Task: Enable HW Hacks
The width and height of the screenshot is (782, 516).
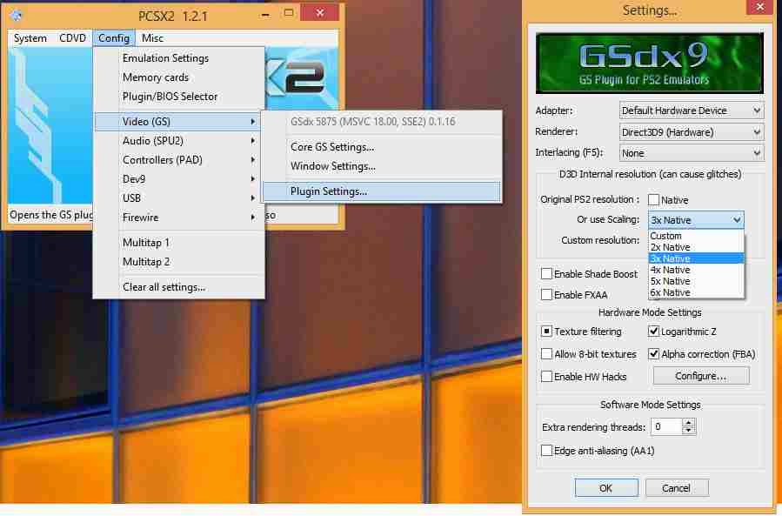Action: [547, 376]
